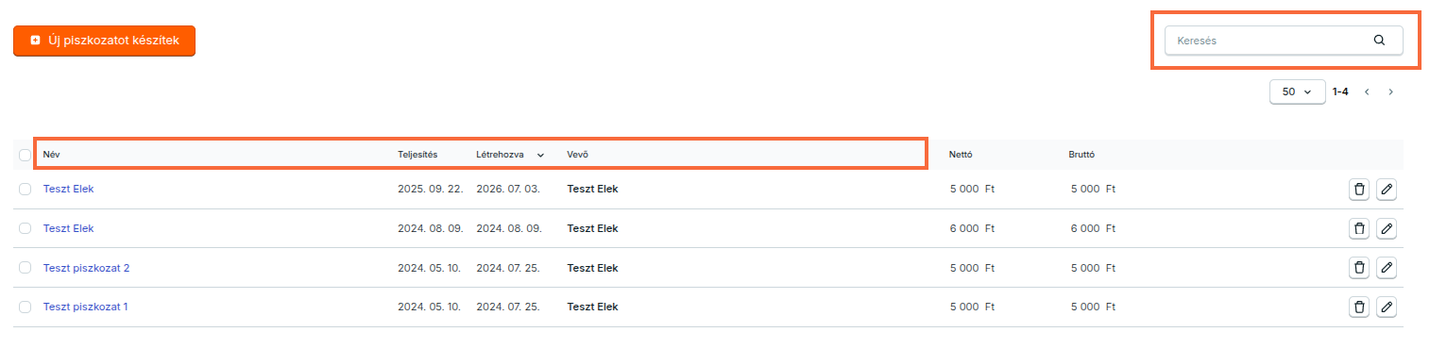This screenshot has height=349, width=1430.
Task: Check the Teszt piszkozat 2 row checkbox
Action: coord(25,268)
